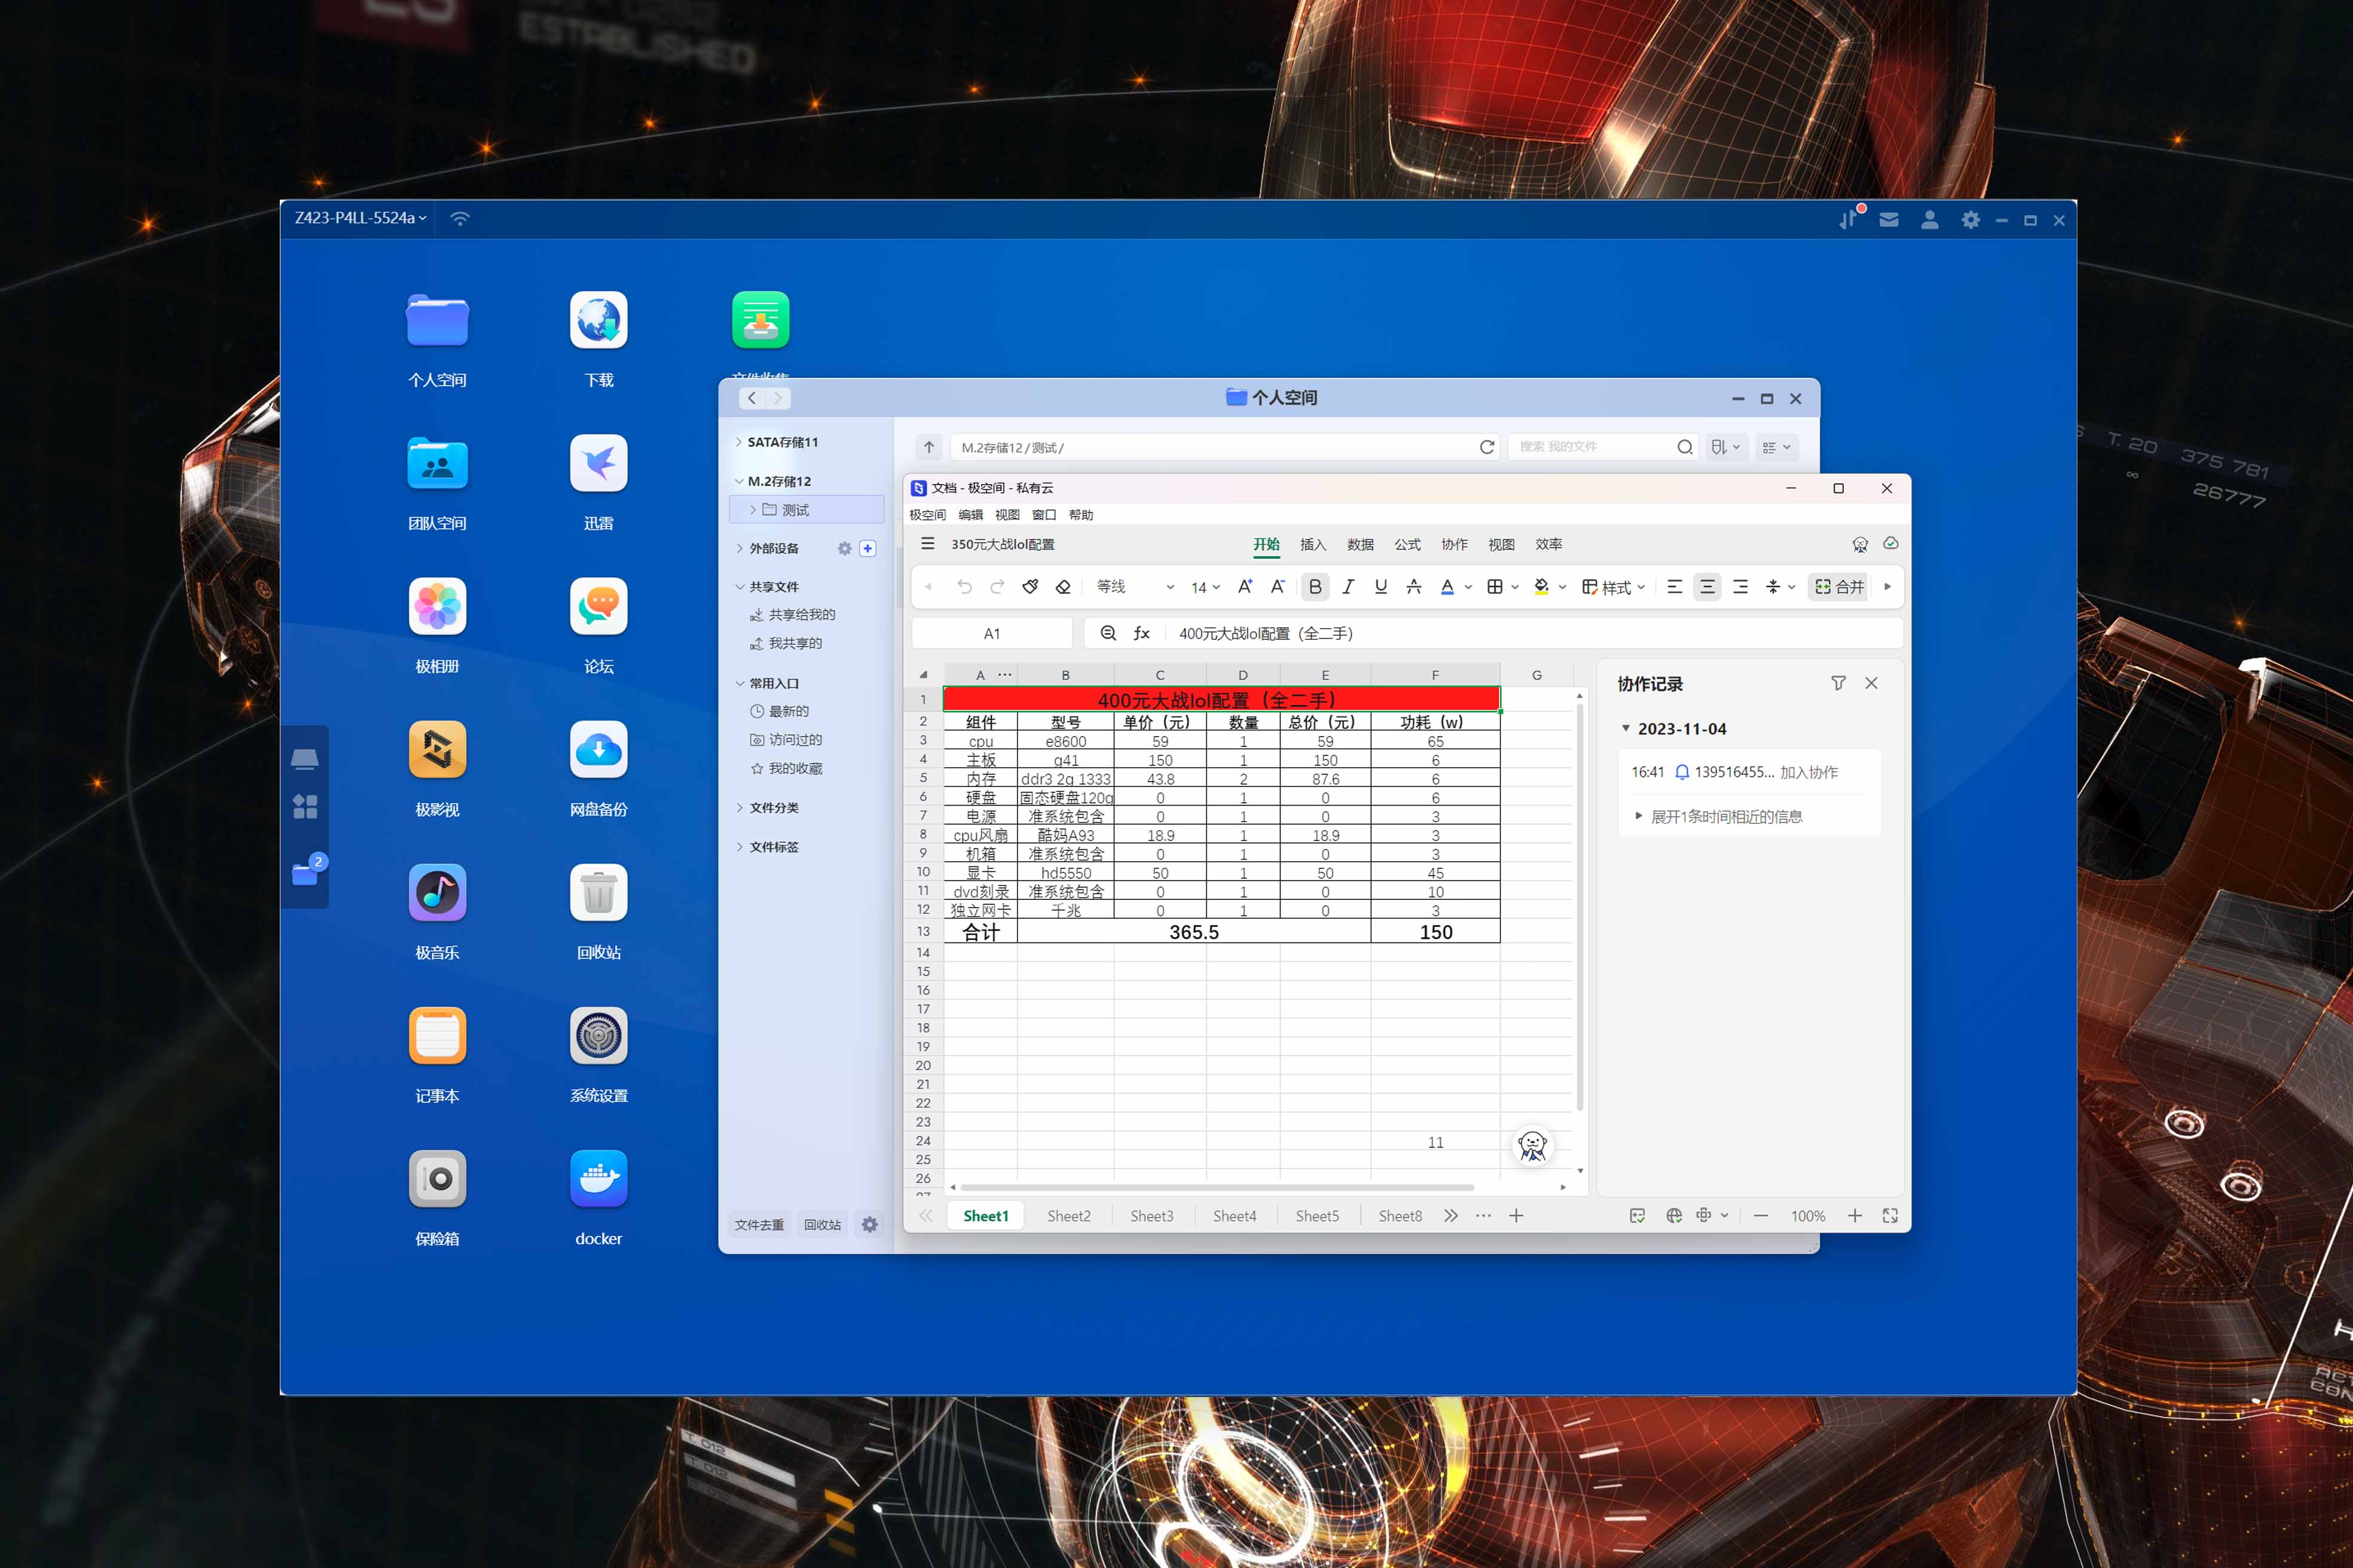
Task: Click the 文件去重 button
Action: tap(759, 1225)
